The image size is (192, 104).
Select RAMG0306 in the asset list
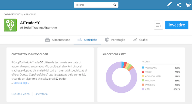150,85
